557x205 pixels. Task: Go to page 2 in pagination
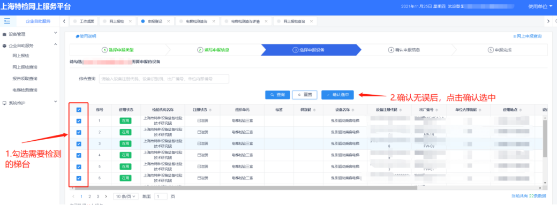click(x=89, y=196)
